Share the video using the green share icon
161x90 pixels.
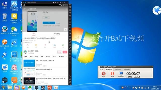tap(63, 45)
